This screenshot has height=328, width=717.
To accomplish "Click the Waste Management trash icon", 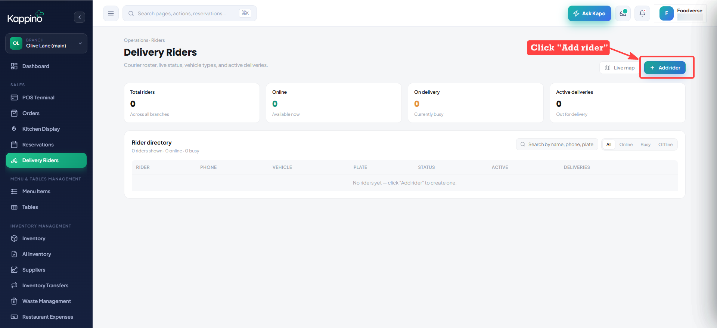I will tap(14, 301).
